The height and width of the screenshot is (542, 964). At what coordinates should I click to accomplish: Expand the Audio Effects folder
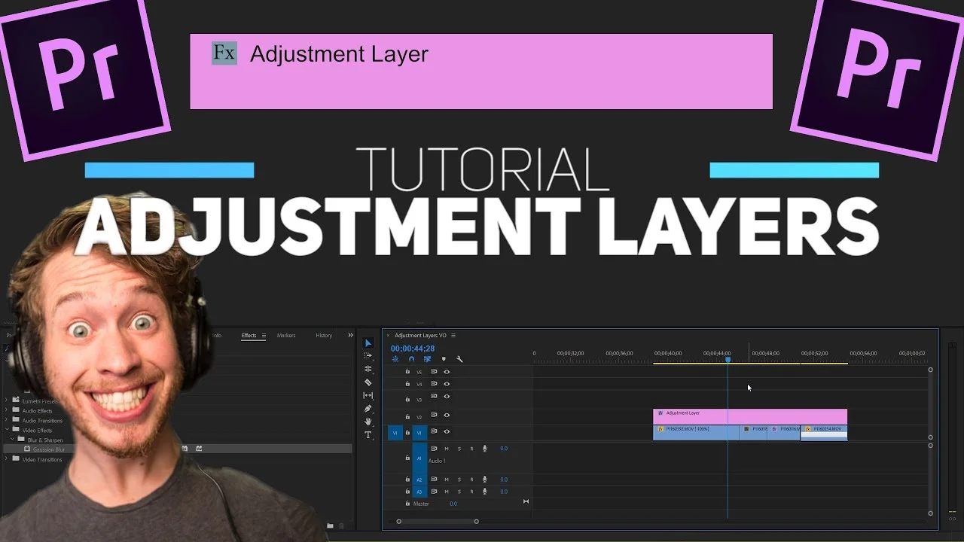click(x=7, y=411)
